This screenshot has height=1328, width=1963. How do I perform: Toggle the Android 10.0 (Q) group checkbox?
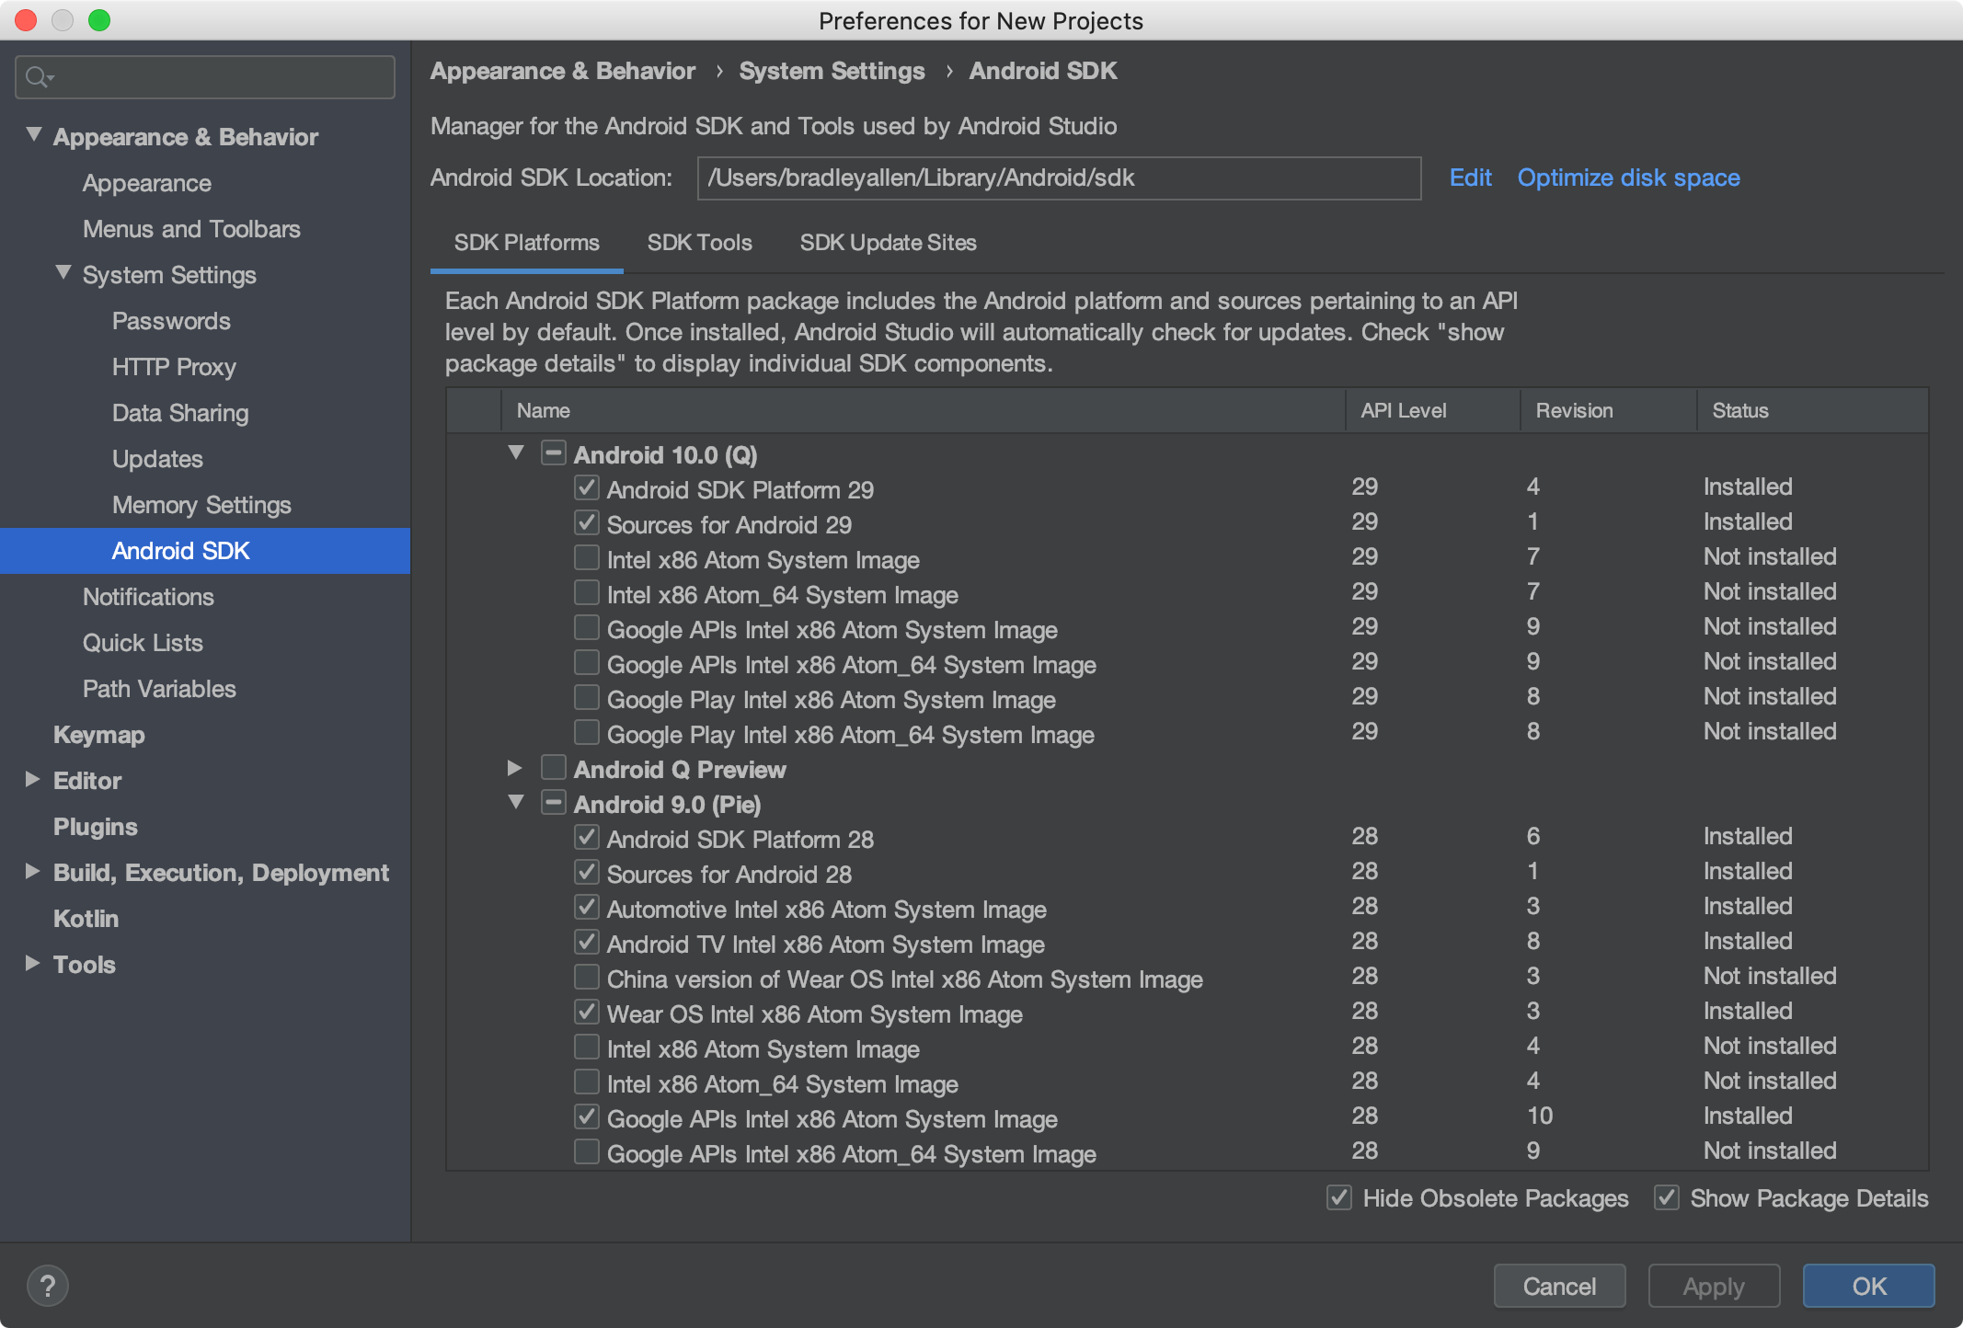click(x=553, y=453)
